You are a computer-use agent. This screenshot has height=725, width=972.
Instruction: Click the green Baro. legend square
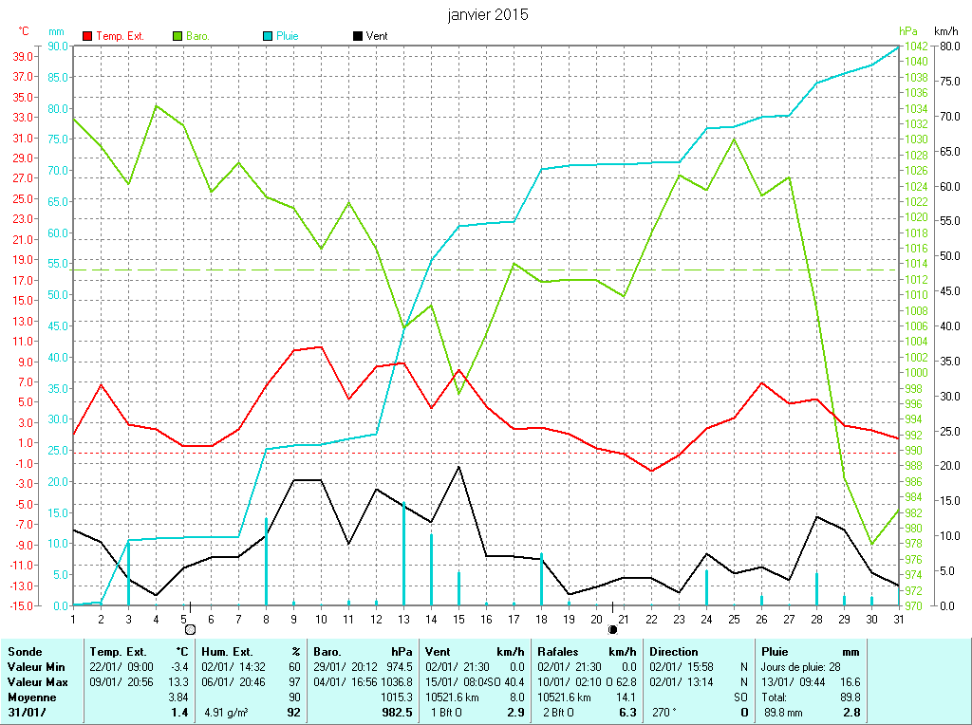(178, 36)
